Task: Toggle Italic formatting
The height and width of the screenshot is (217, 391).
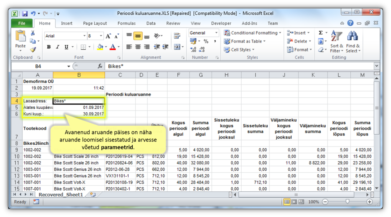Action: click(x=58, y=47)
